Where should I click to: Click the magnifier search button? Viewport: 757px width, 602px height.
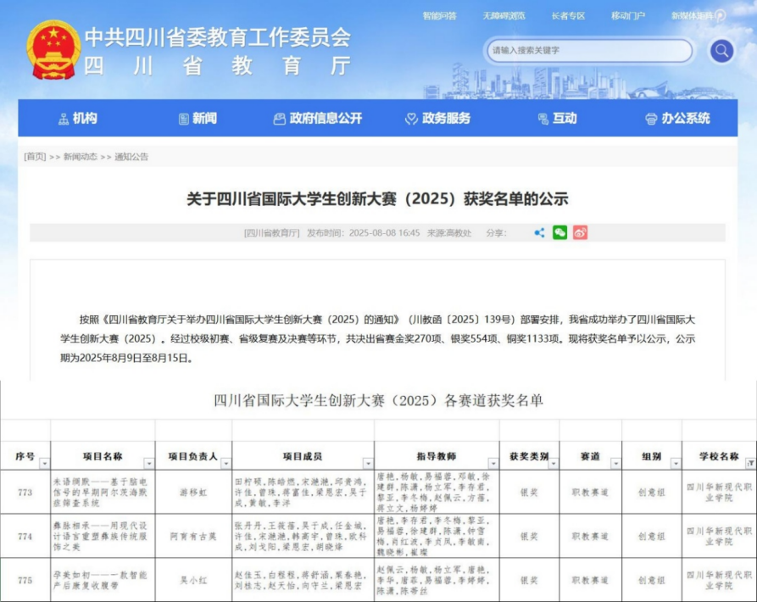pos(721,51)
